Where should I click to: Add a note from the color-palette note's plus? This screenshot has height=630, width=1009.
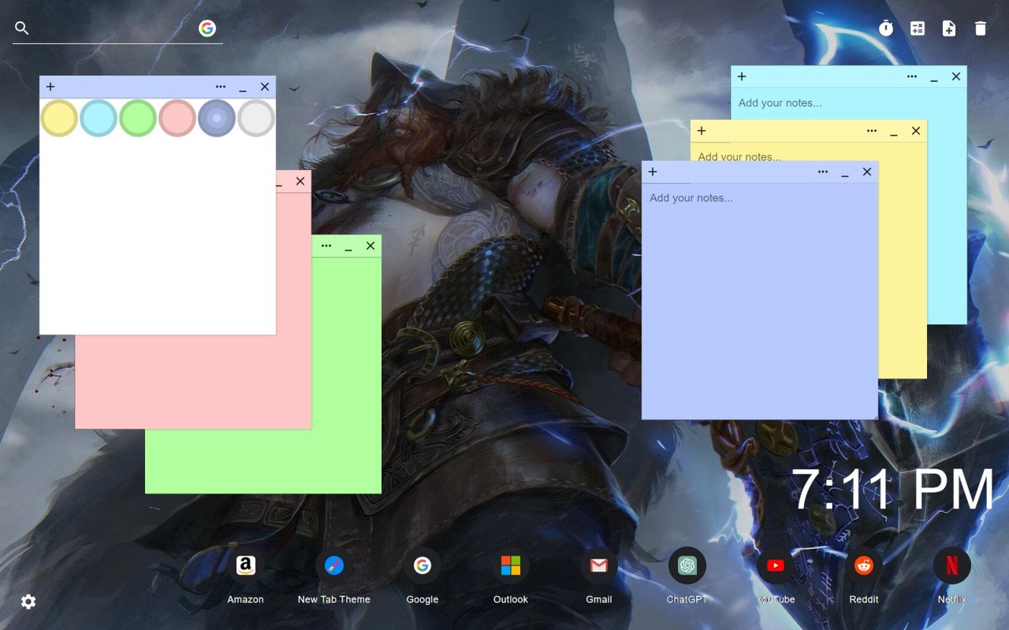(x=50, y=87)
